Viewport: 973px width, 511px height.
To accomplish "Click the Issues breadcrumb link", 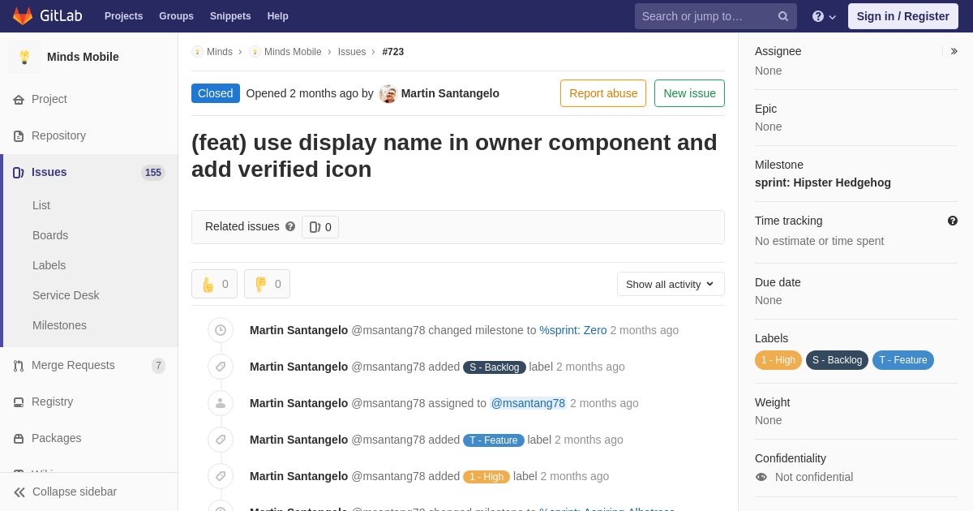I will (352, 52).
